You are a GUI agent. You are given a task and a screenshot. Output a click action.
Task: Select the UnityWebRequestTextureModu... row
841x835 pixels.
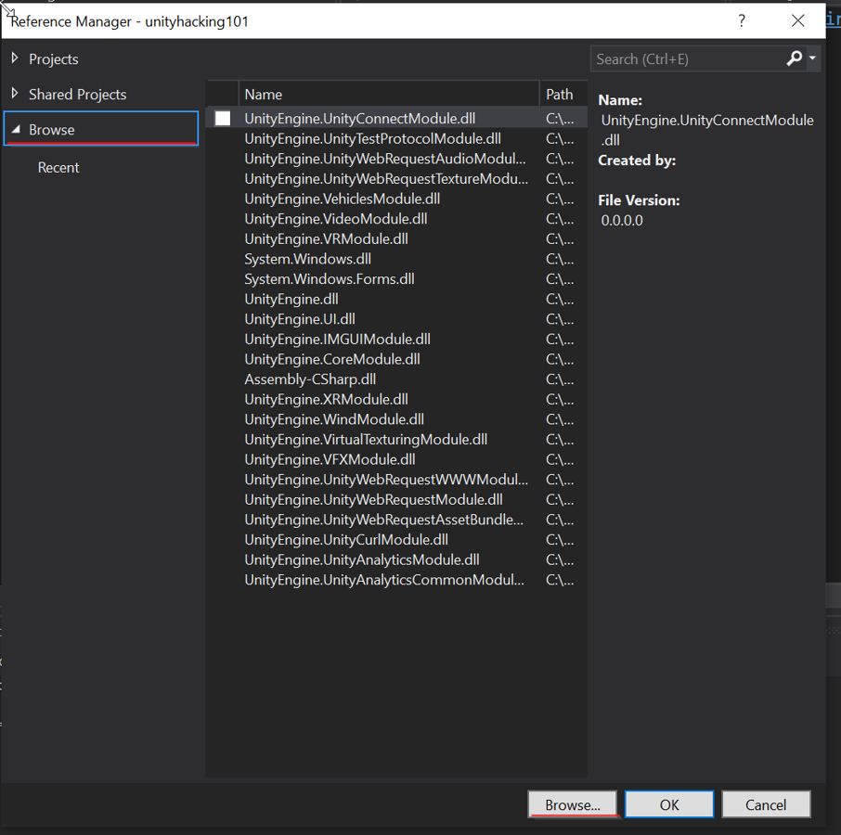point(396,179)
